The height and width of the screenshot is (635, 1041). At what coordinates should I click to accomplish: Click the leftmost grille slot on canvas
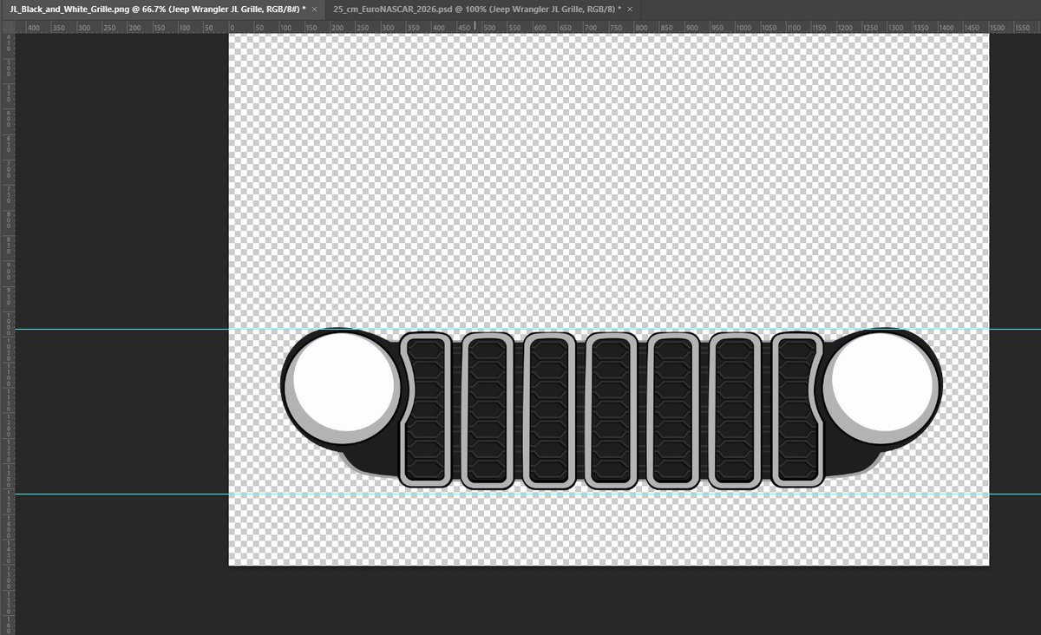point(425,411)
